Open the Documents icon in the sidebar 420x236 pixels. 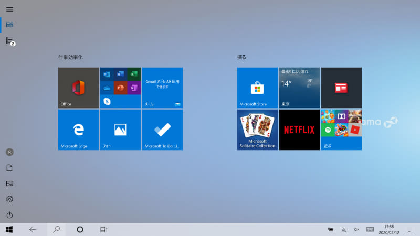[x=9, y=168]
